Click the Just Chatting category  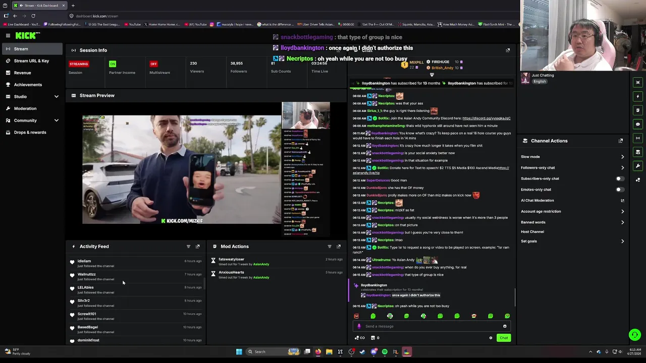click(543, 76)
